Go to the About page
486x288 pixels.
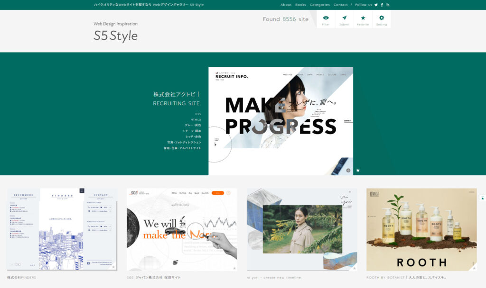(286, 5)
